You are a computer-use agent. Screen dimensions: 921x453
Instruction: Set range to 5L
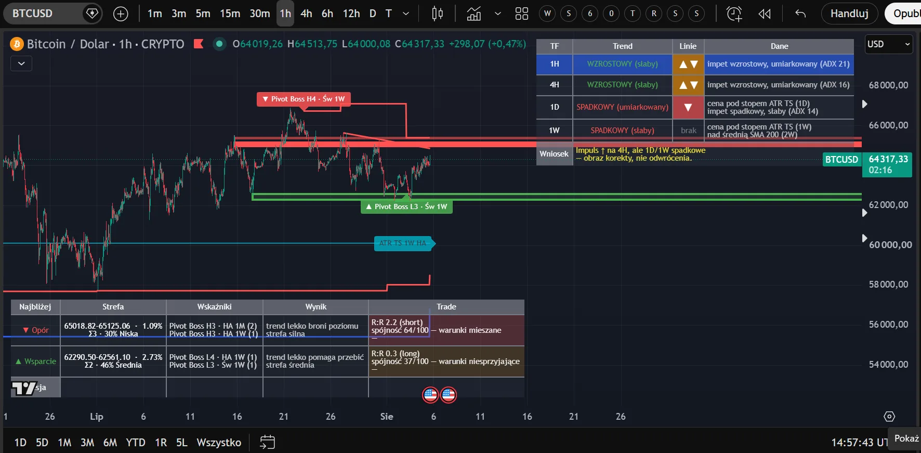pyautogui.click(x=181, y=443)
